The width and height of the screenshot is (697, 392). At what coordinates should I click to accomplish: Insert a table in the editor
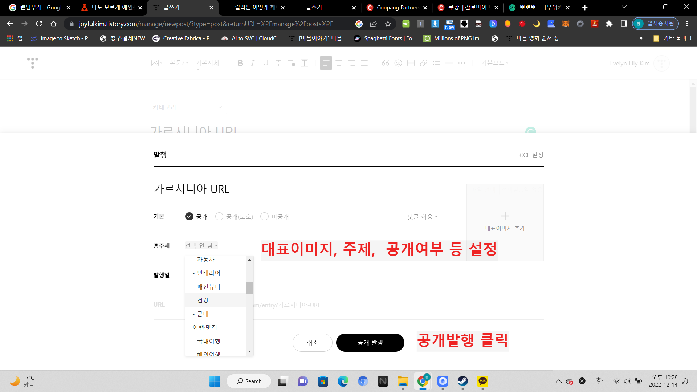[x=411, y=63]
